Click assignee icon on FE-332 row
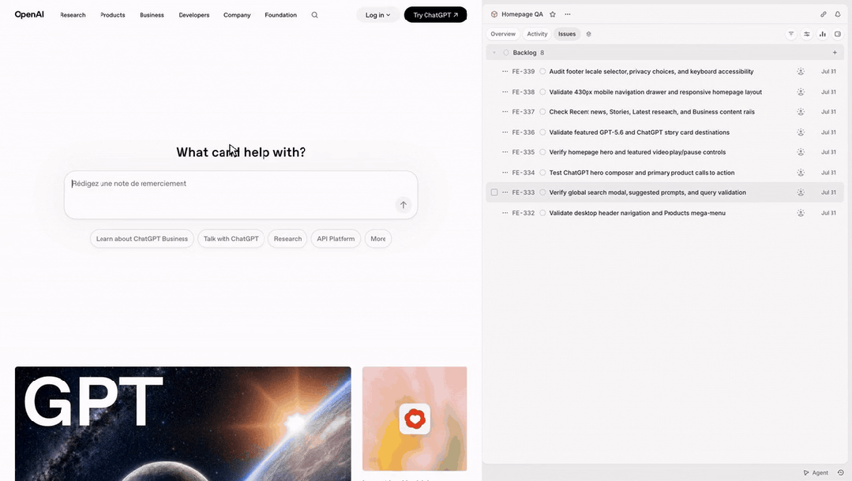This screenshot has height=481, width=852. coord(801,213)
